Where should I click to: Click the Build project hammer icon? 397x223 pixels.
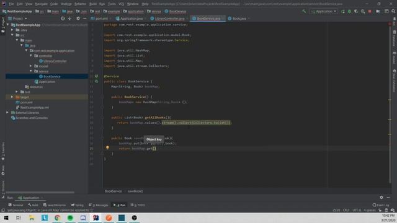pyautogui.click(x=304, y=11)
